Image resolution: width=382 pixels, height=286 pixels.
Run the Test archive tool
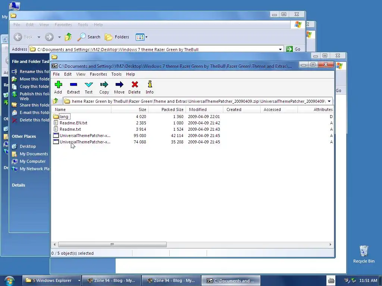click(x=89, y=87)
